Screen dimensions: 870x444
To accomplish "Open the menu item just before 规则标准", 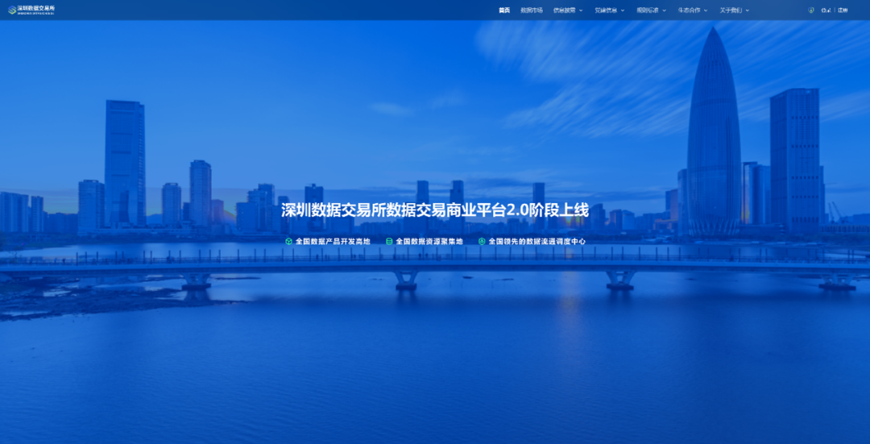I will 606,10.
